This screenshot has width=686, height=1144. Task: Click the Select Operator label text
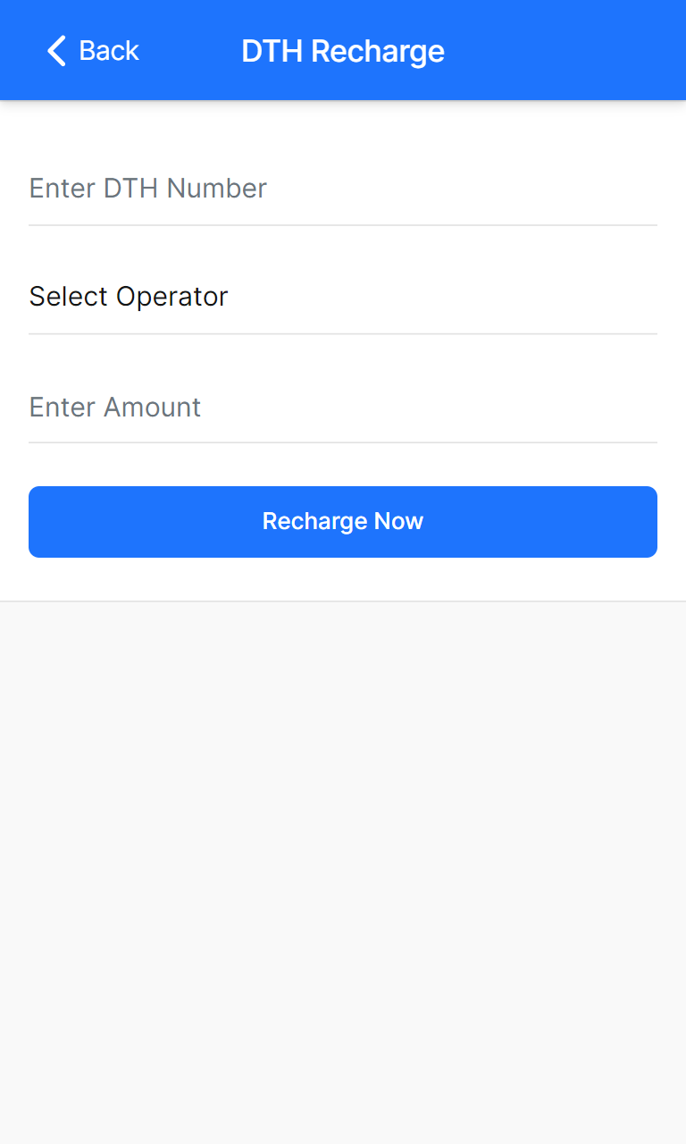pos(129,297)
